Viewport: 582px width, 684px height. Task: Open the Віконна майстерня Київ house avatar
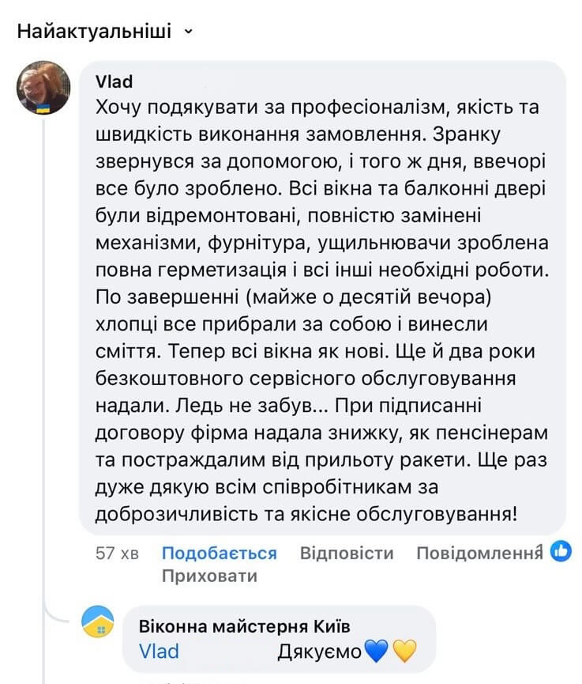98,622
